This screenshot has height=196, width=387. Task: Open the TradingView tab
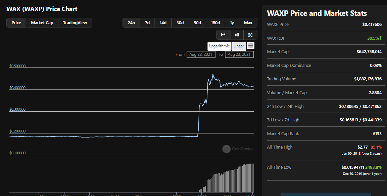(75, 23)
